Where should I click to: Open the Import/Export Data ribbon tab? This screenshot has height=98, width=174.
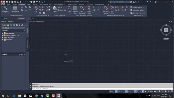45,5
